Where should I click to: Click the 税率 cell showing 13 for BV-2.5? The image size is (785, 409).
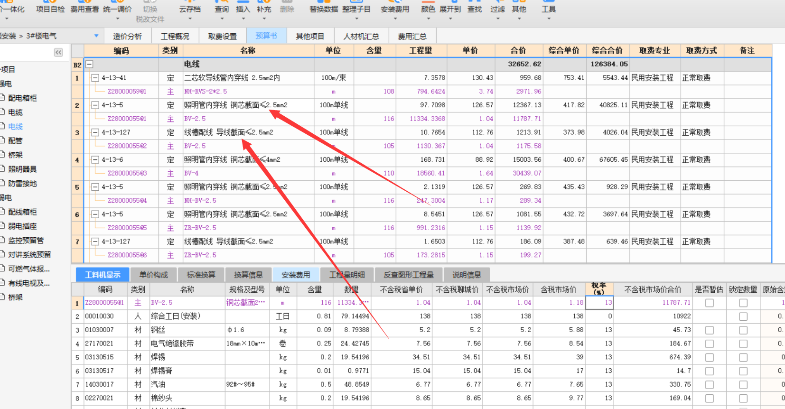tap(600, 303)
